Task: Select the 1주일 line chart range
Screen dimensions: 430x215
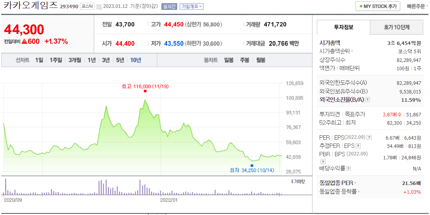Action: click(56, 60)
